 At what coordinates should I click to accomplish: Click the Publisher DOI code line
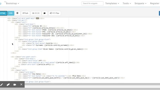click(x=51, y=36)
